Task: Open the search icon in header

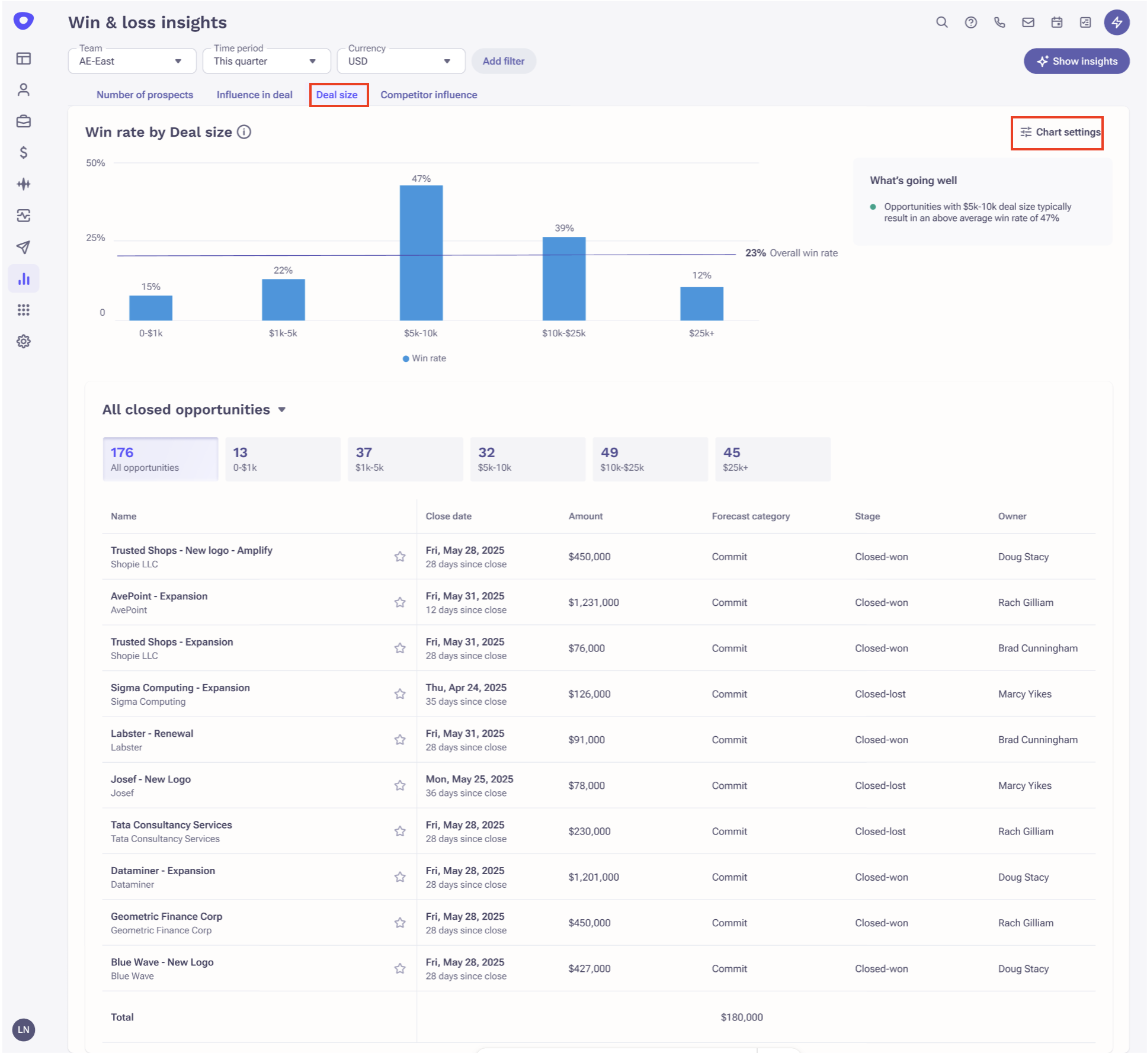Action: tap(941, 23)
